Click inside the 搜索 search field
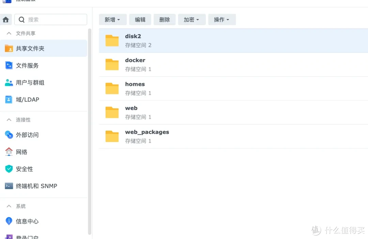368x239 pixels. pyautogui.click(x=50, y=19)
